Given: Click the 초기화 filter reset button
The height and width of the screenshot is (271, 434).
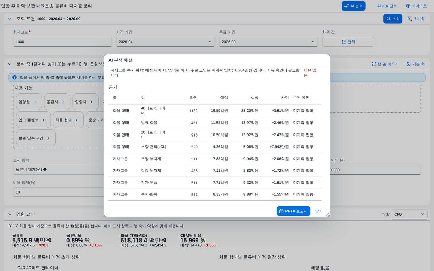Looking at the screenshot, I should pos(416,19).
